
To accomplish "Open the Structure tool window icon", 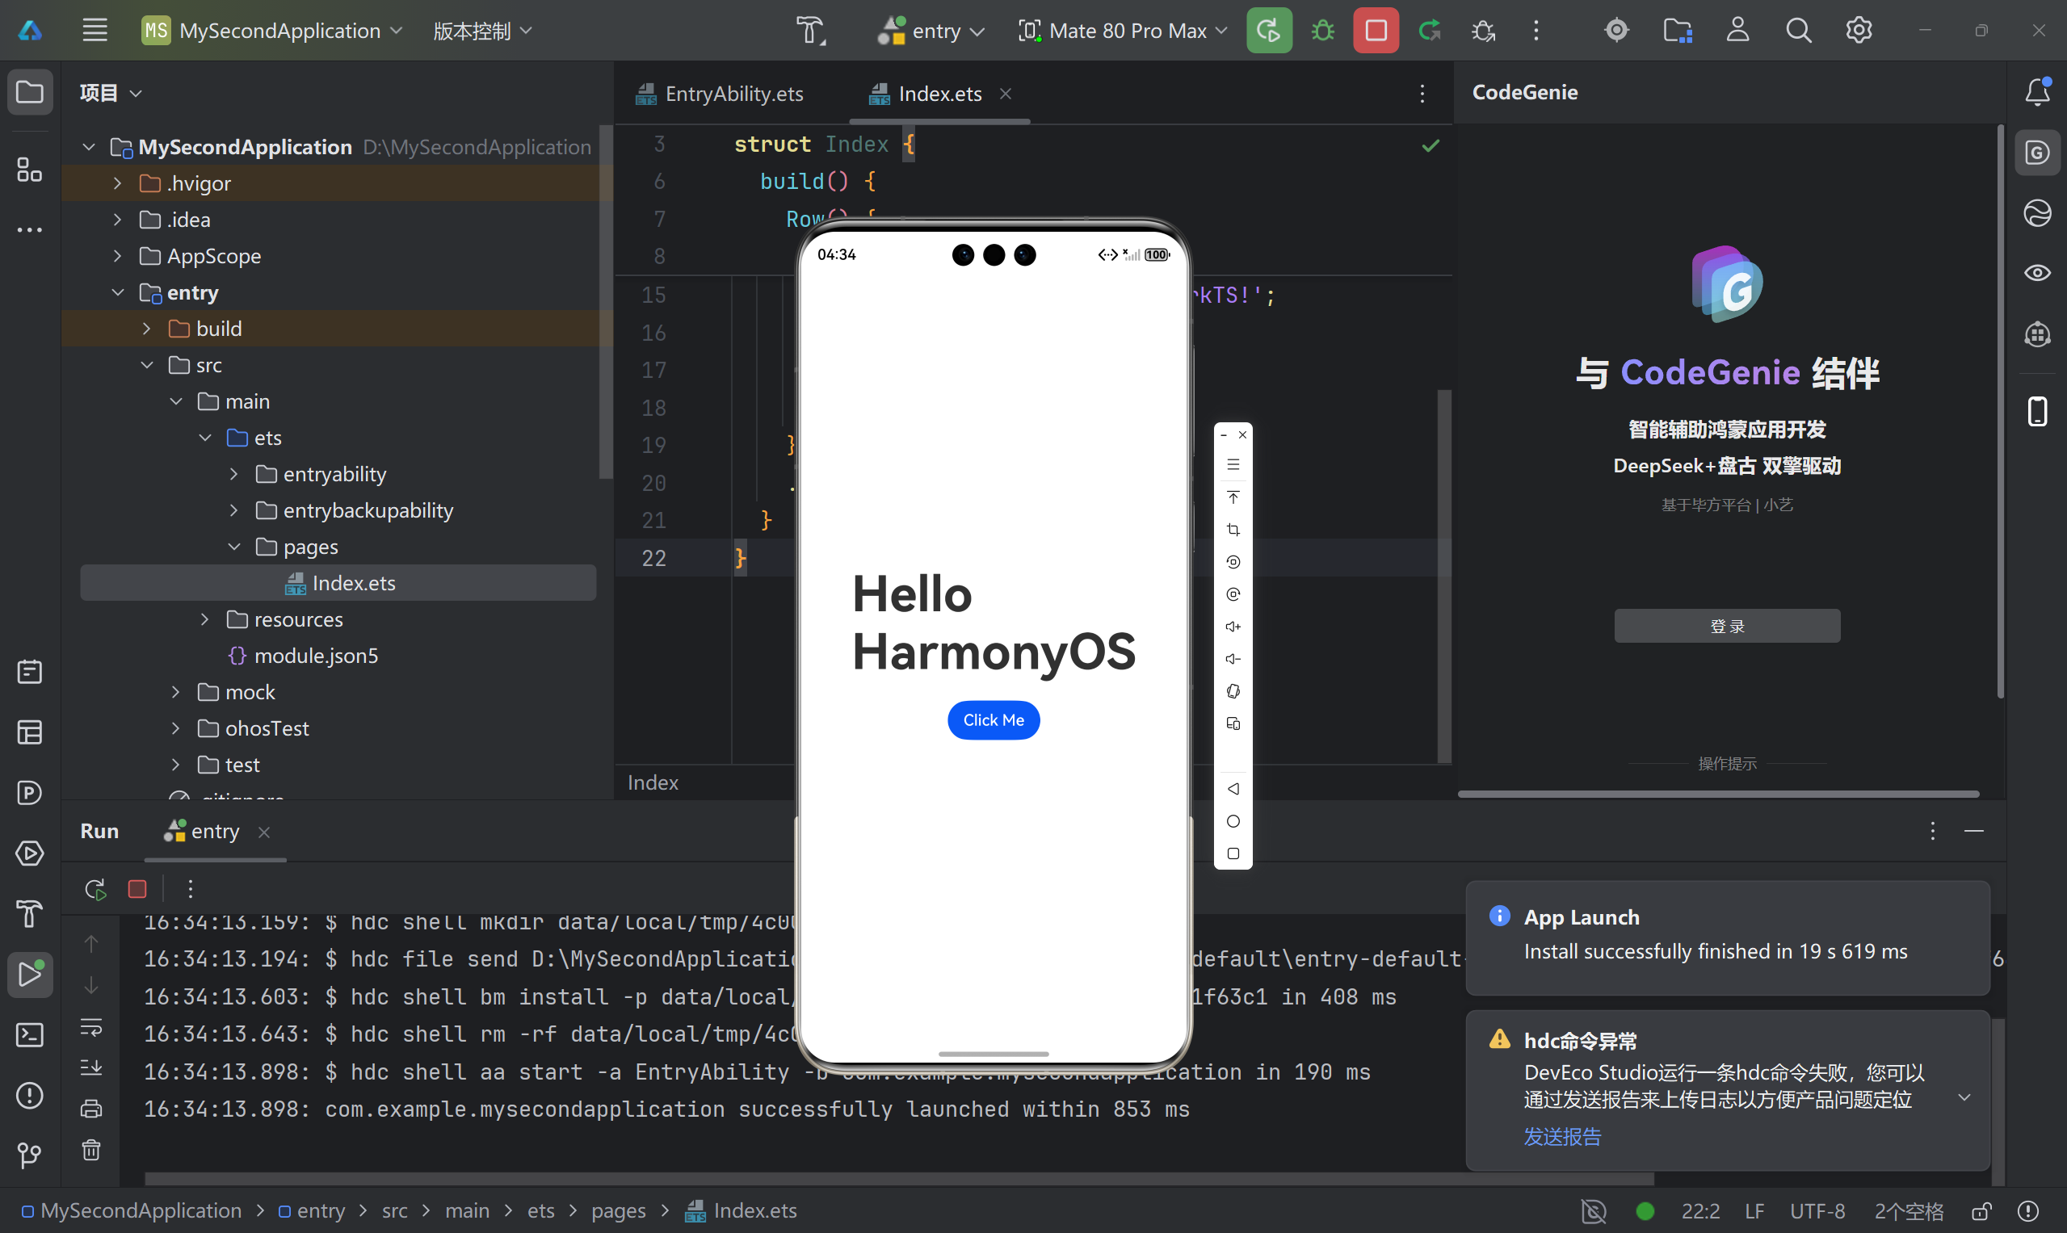I will (x=30, y=170).
